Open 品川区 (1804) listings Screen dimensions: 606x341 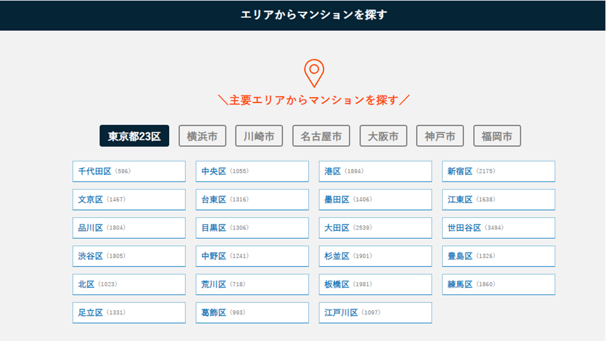(x=129, y=228)
